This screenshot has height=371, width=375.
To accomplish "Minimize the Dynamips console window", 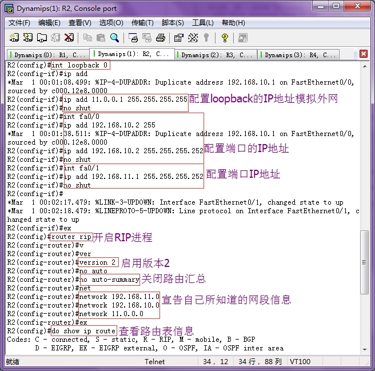I will 321,6.
